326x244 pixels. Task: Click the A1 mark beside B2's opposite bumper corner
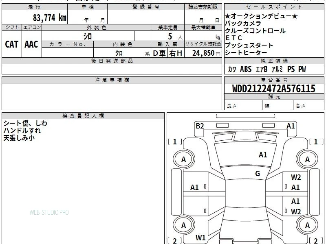(291, 126)
